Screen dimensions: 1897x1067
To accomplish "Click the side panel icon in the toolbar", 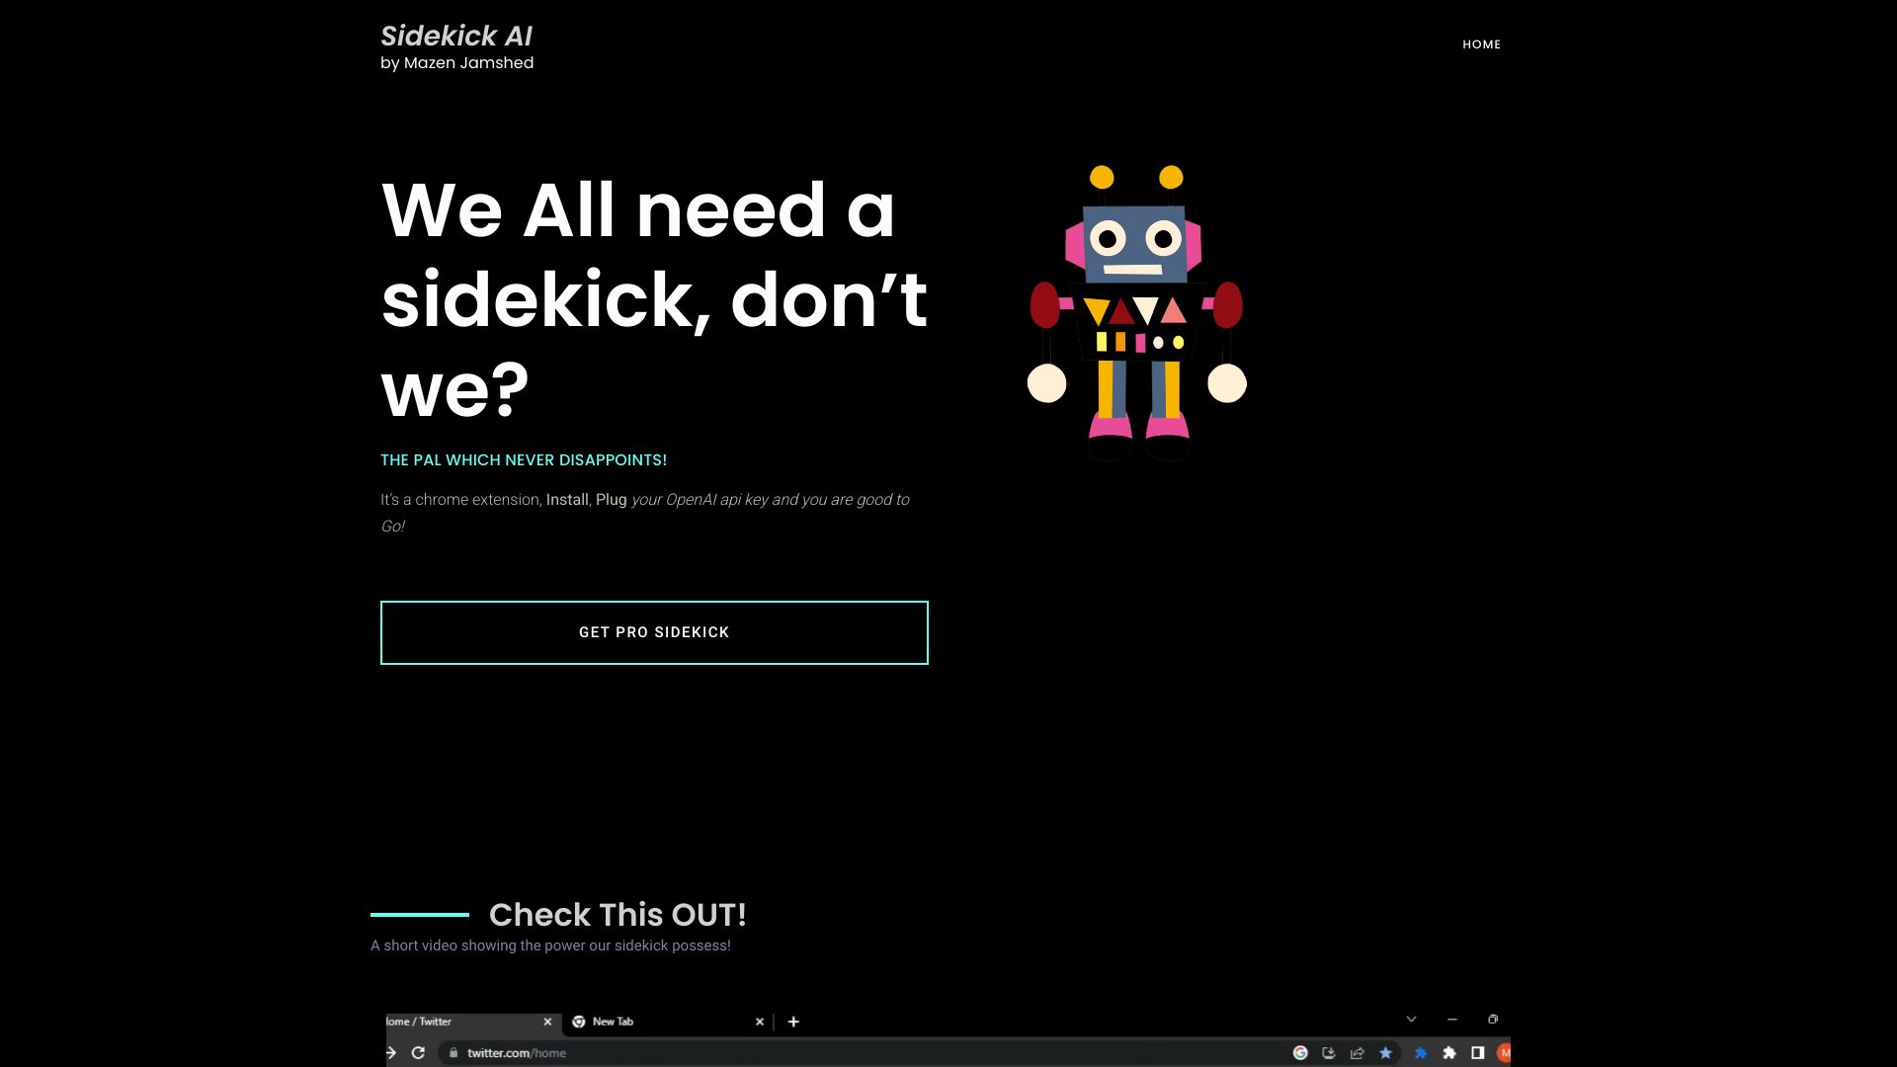I will coord(1476,1053).
